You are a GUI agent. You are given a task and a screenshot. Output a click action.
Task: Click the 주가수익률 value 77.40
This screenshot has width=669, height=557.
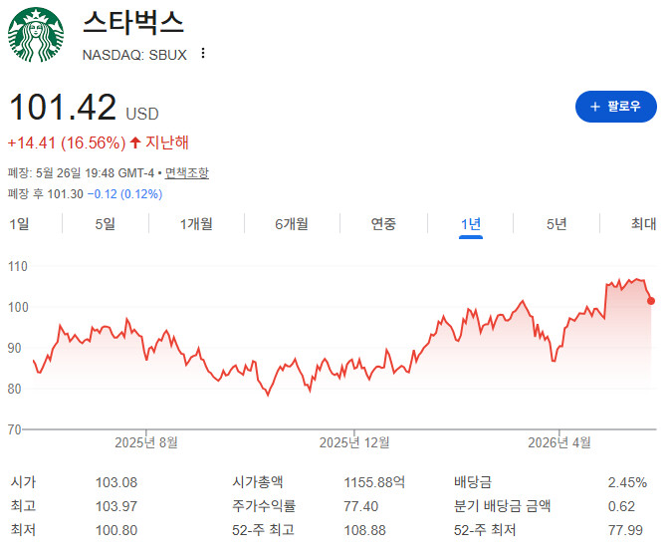361,506
